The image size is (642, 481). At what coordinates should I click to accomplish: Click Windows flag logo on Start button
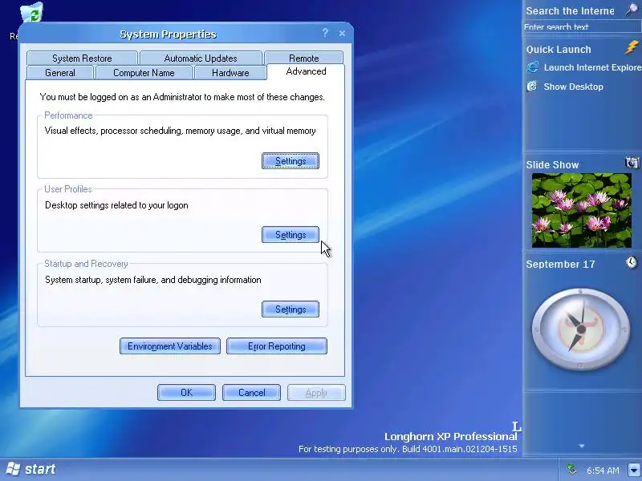pos(13,469)
